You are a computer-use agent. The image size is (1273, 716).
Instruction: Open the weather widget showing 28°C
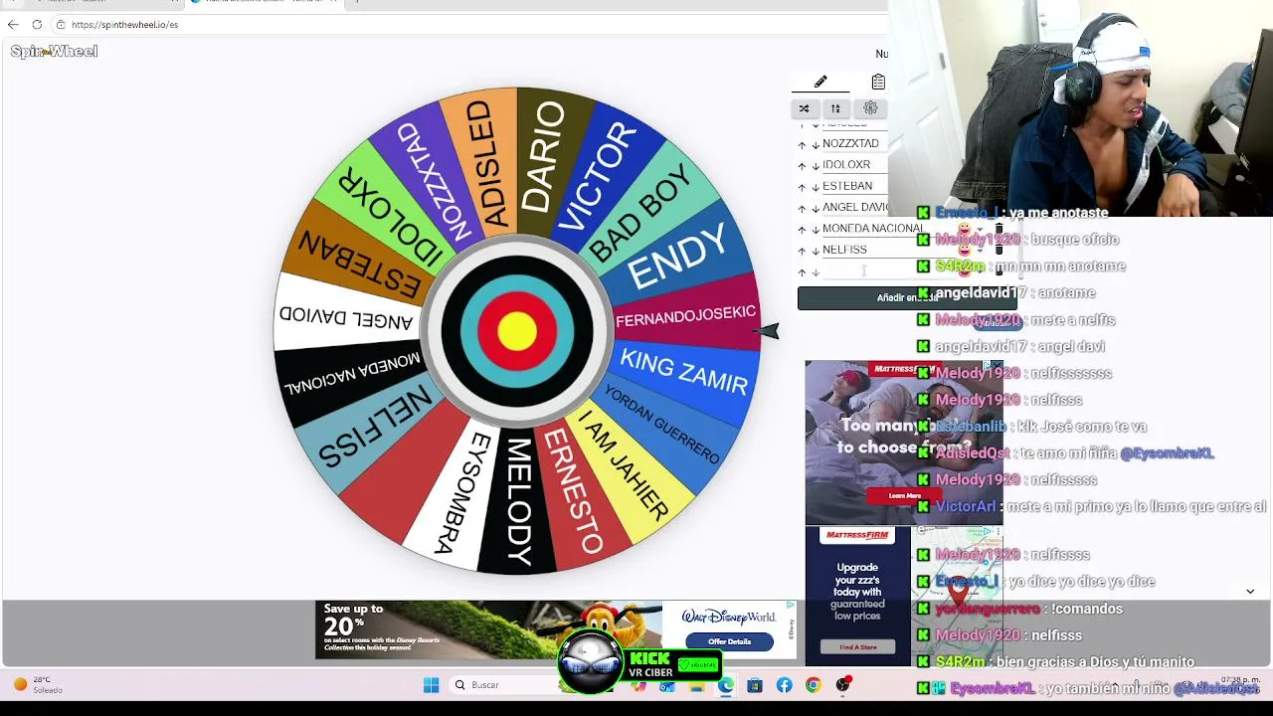[x=39, y=685]
